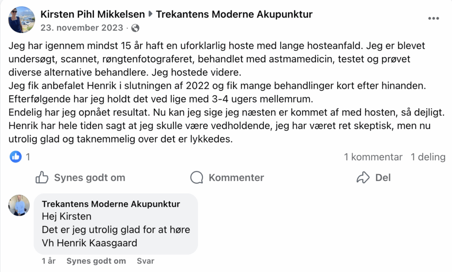Image resolution: width=452 pixels, height=272 pixels.
Task: Open Kirsten Pihl Mikkelsen's profile name link
Action: point(92,14)
